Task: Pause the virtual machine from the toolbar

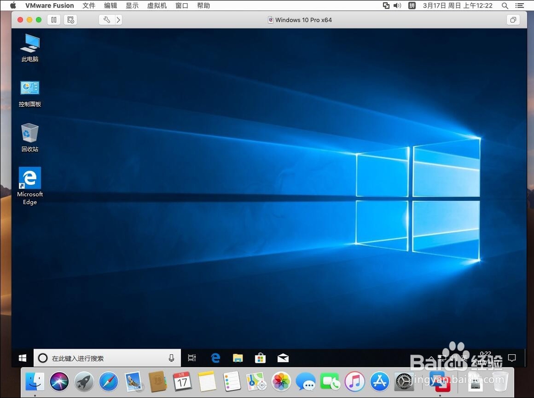Action: pos(54,20)
